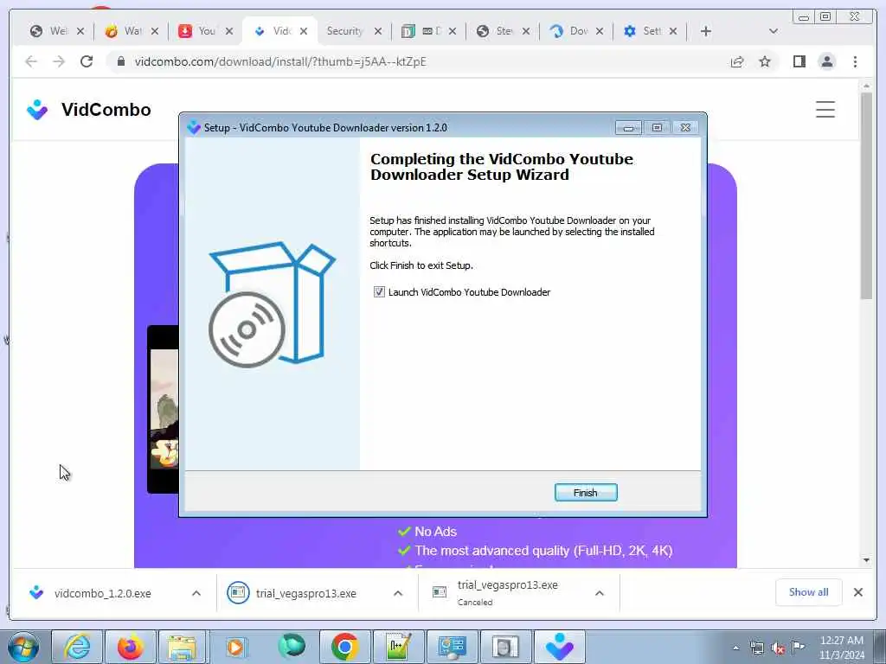Click the scrollbar down arrow
886x664 pixels.
[866, 560]
